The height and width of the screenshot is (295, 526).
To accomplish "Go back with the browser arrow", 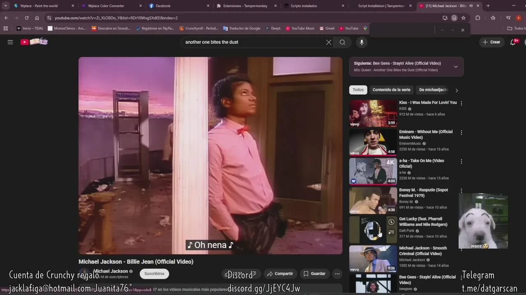I will tap(6, 18).
